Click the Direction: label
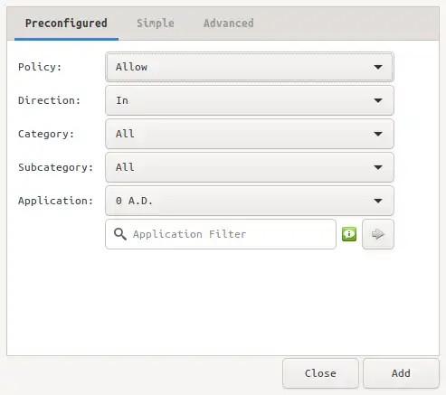 point(49,100)
